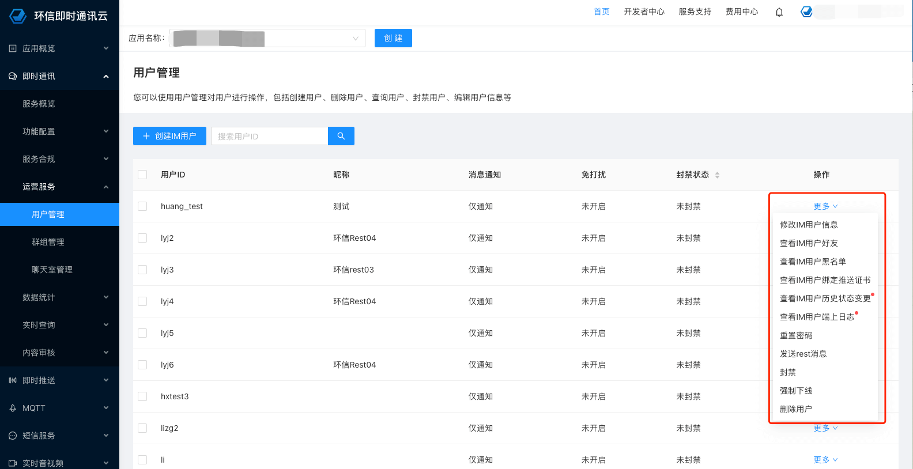The height and width of the screenshot is (469, 913).
Task: Open 聊天室管理 sidebar item
Action: [x=60, y=270]
